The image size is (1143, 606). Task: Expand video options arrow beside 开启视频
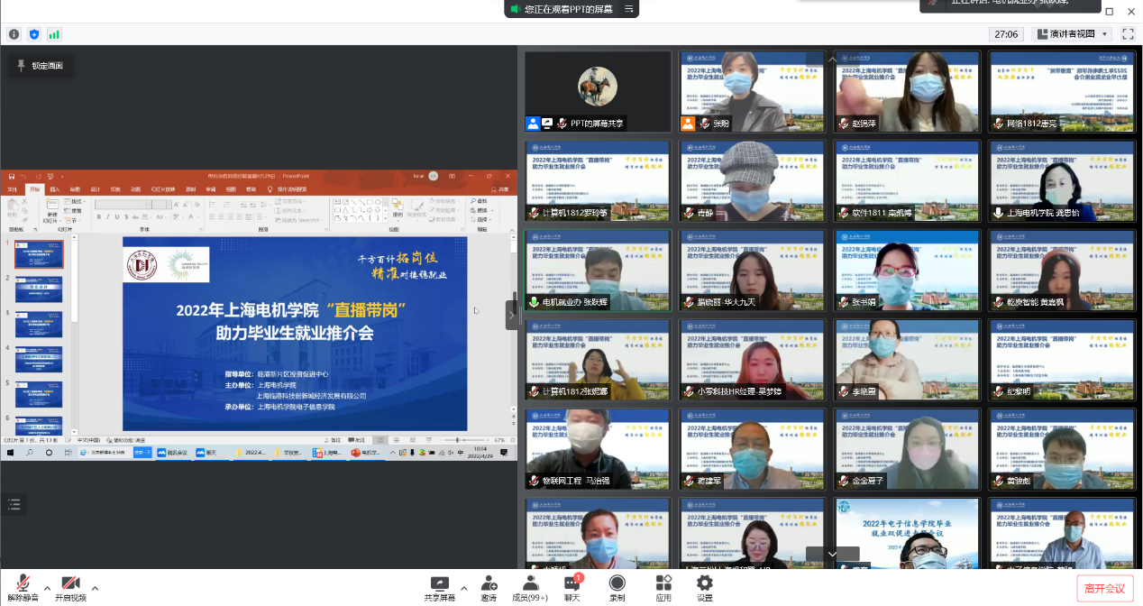pyautogui.click(x=95, y=588)
